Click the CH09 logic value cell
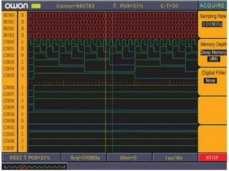The width and height of the screenshot is (229, 171). [22, 107]
